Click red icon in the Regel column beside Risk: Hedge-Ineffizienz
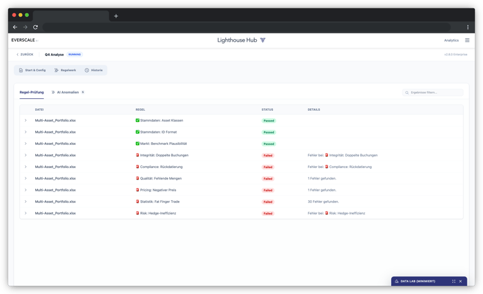The height and width of the screenshot is (294, 483). [137, 213]
